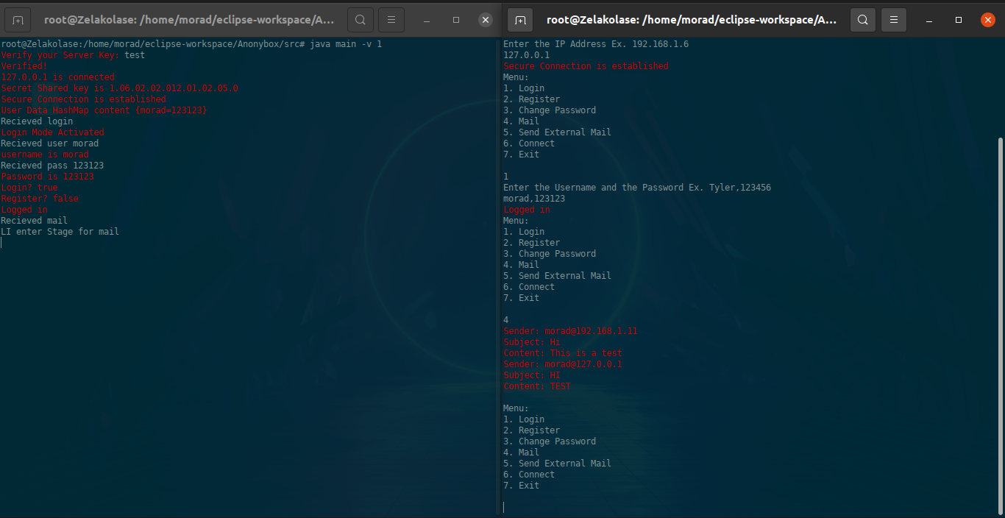
Task: Click the Sender morad@127.0.0.1 line
Action: point(563,363)
